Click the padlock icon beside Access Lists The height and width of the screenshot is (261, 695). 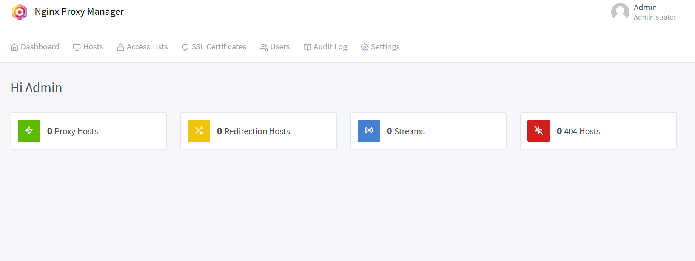[120, 47]
